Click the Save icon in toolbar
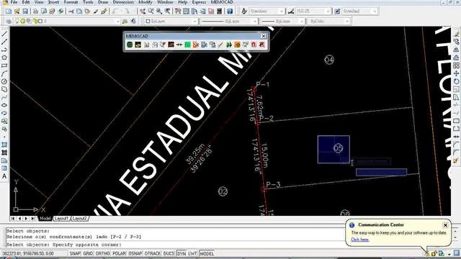Viewport: 461px width, 259px height. tap(26, 12)
